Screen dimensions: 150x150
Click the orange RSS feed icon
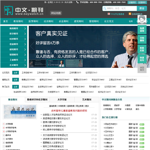point(130,14)
